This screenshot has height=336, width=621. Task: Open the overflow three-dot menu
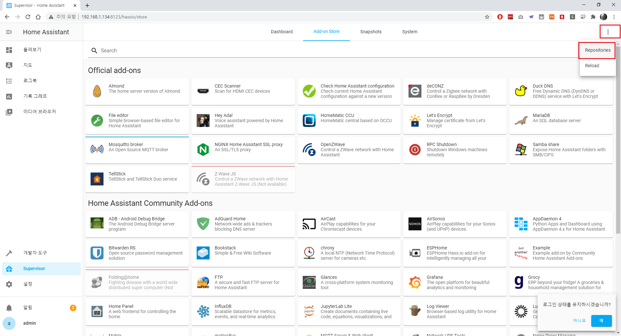(x=608, y=32)
